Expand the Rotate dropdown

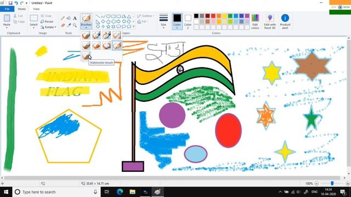pos(55,27)
